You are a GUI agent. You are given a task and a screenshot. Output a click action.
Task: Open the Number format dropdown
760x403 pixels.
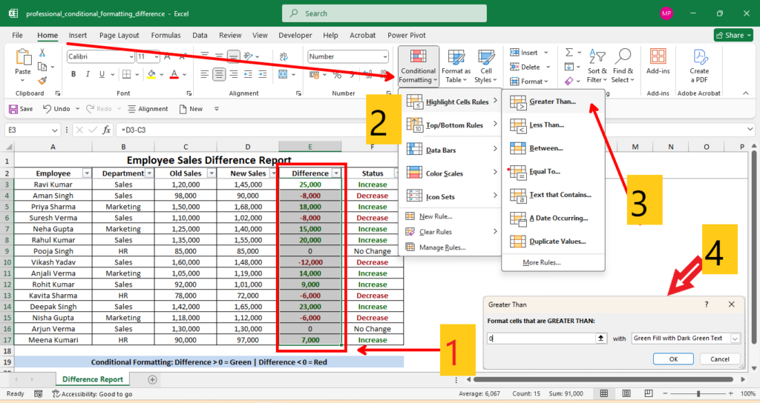(x=385, y=56)
